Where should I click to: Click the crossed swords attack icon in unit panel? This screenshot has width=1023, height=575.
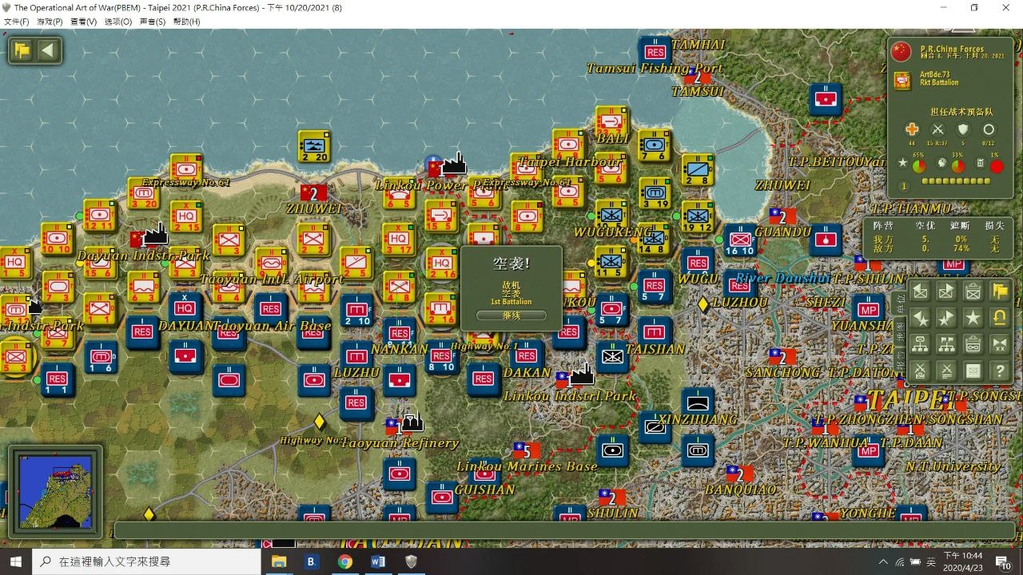[937, 129]
